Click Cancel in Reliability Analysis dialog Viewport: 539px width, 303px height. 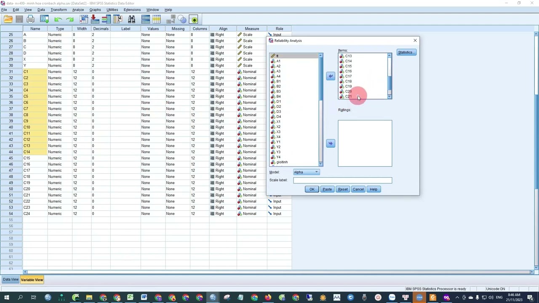358,189
